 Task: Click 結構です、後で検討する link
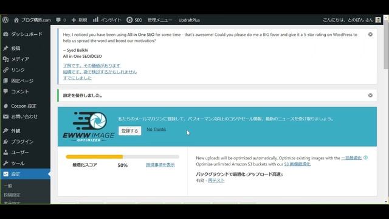tap(100, 72)
